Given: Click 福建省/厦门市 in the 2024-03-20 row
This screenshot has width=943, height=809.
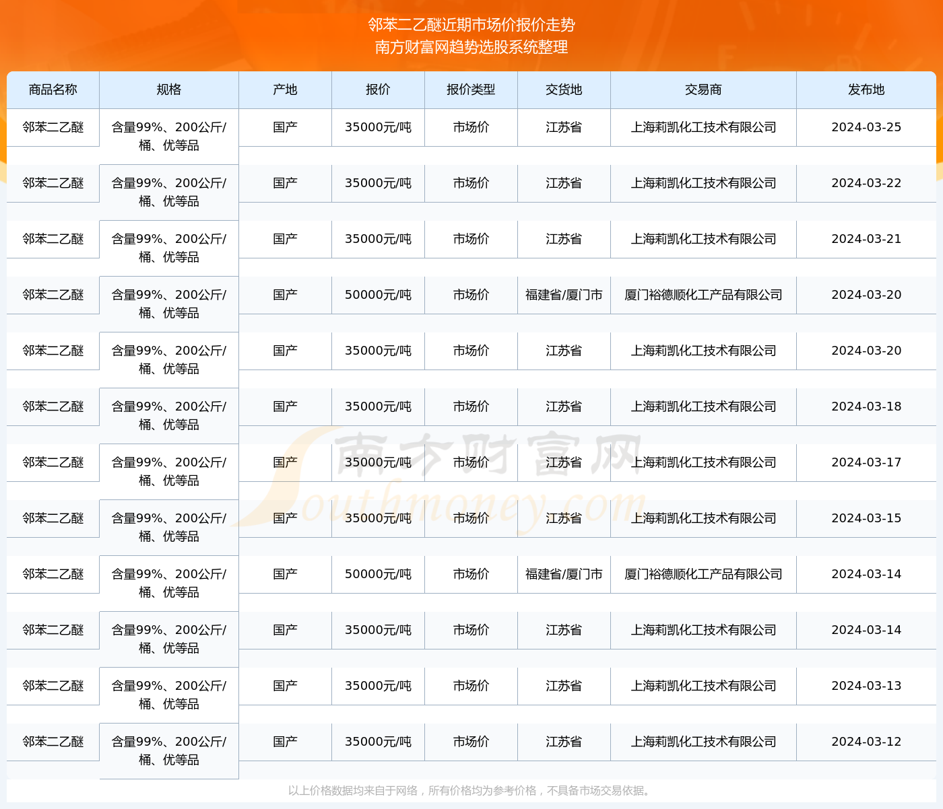Looking at the screenshot, I should (x=564, y=295).
